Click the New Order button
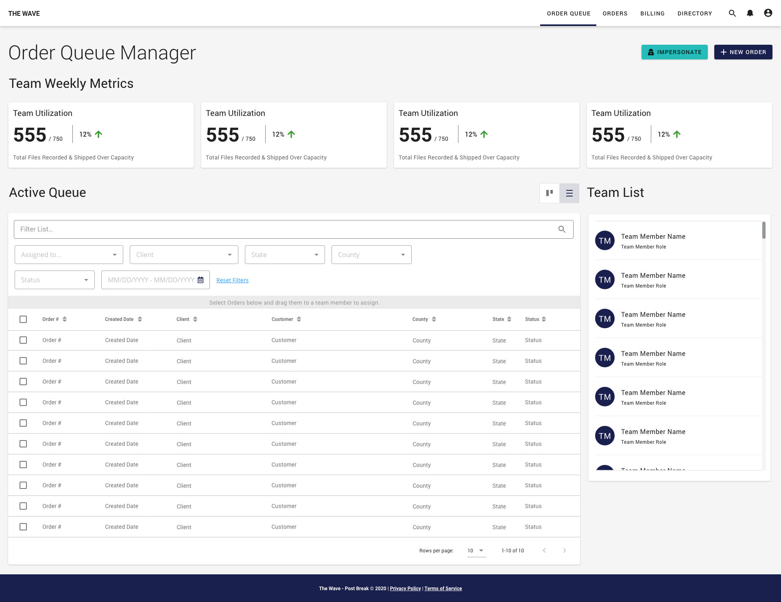The image size is (781, 602). 743,52
